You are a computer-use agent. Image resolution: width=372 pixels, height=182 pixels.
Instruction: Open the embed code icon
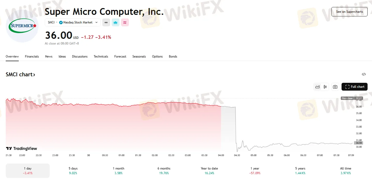[364, 74]
